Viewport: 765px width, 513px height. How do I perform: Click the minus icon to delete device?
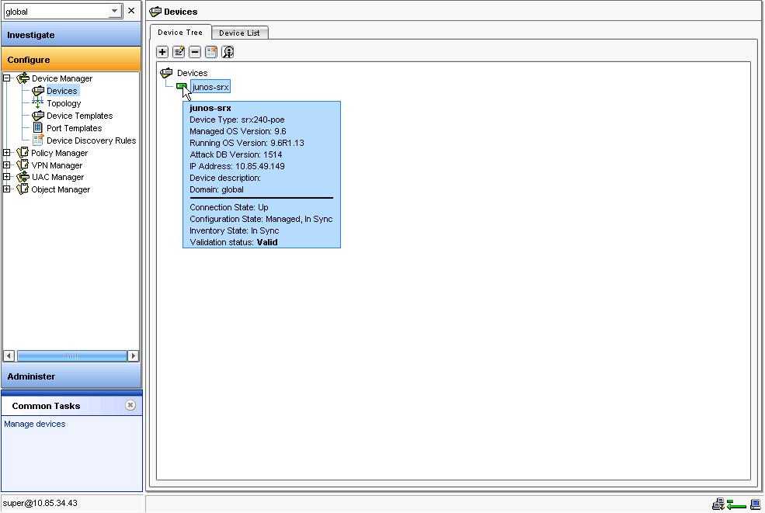coord(195,52)
